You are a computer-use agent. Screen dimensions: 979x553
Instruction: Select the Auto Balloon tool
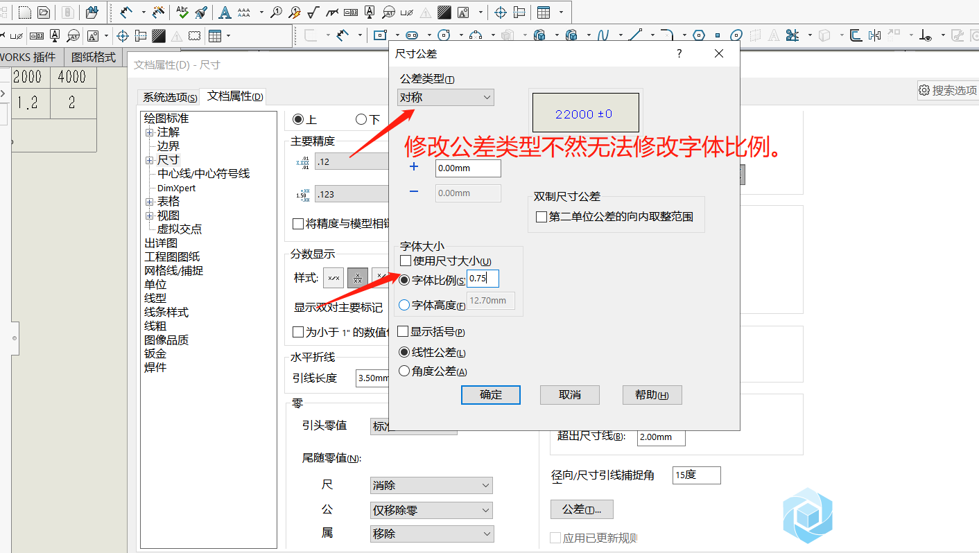click(295, 12)
